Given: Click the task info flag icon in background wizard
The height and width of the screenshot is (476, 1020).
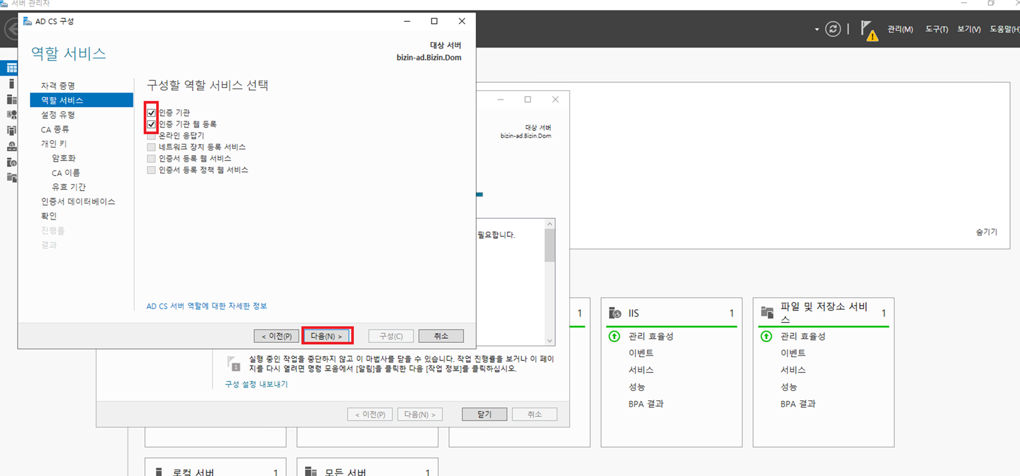Looking at the screenshot, I should [234, 363].
